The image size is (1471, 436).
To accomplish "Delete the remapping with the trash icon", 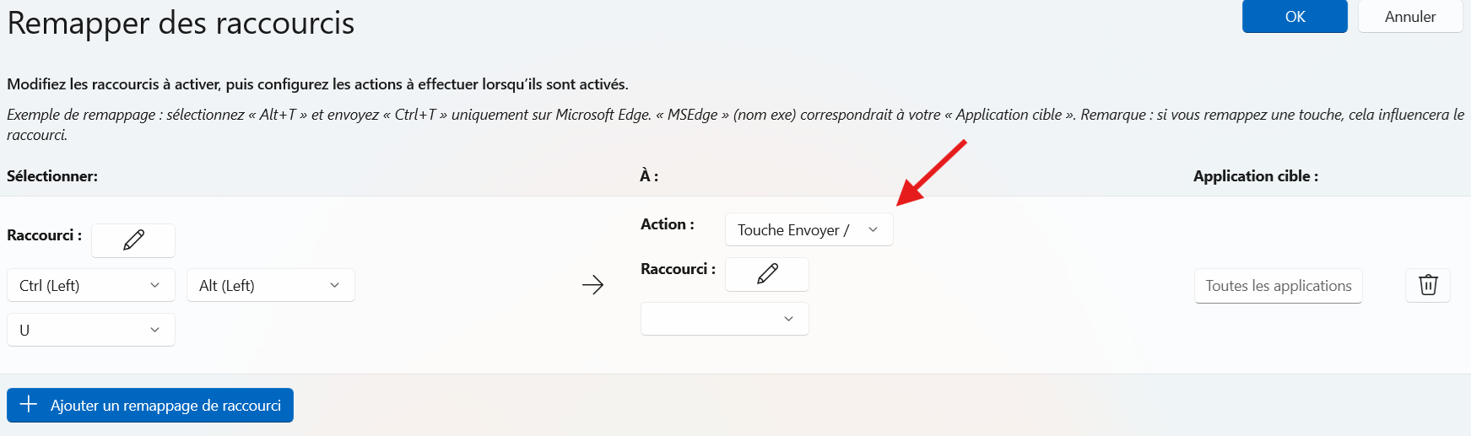I will [1428, 285].
